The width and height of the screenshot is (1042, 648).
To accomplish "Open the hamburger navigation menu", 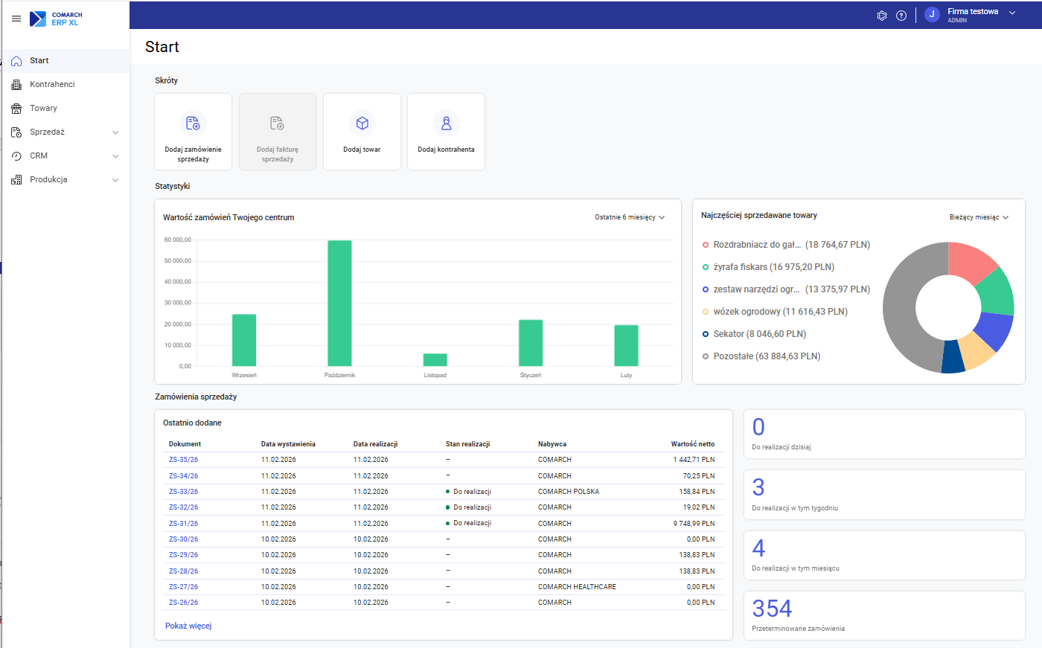I will tap(16, 19).
